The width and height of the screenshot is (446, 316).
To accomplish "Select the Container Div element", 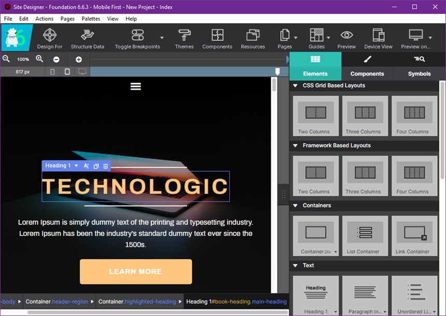I will coord(316,236).
